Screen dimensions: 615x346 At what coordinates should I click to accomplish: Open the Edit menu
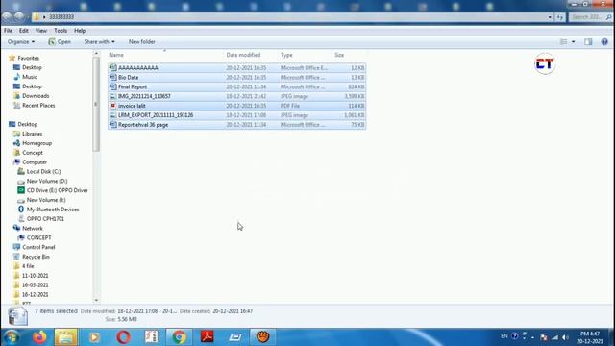[x=23, y=31]
